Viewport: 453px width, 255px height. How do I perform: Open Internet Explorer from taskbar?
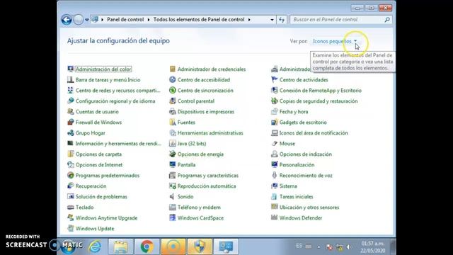tap(95, 246)
